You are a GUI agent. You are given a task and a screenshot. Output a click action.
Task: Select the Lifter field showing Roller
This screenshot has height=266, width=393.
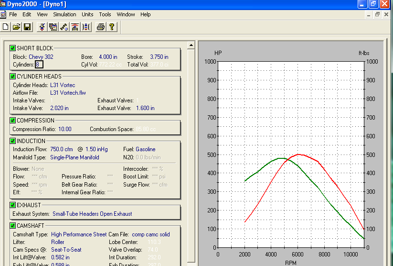pos(58,242)
